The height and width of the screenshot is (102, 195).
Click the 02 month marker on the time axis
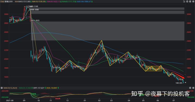tap(99, 100)
